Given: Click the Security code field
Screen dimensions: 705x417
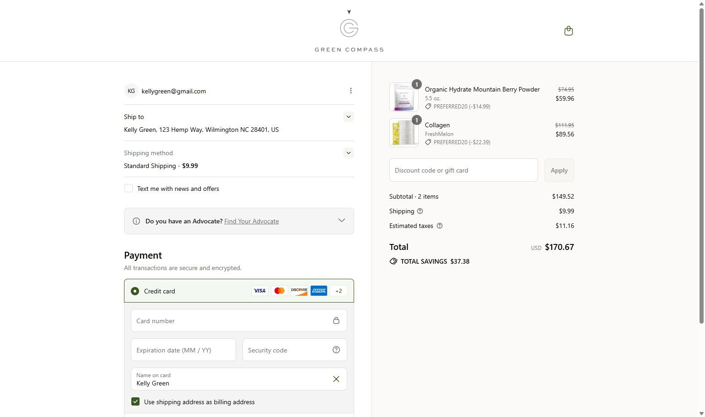Looking at the screenshot, I should click(x=295, y=350).
